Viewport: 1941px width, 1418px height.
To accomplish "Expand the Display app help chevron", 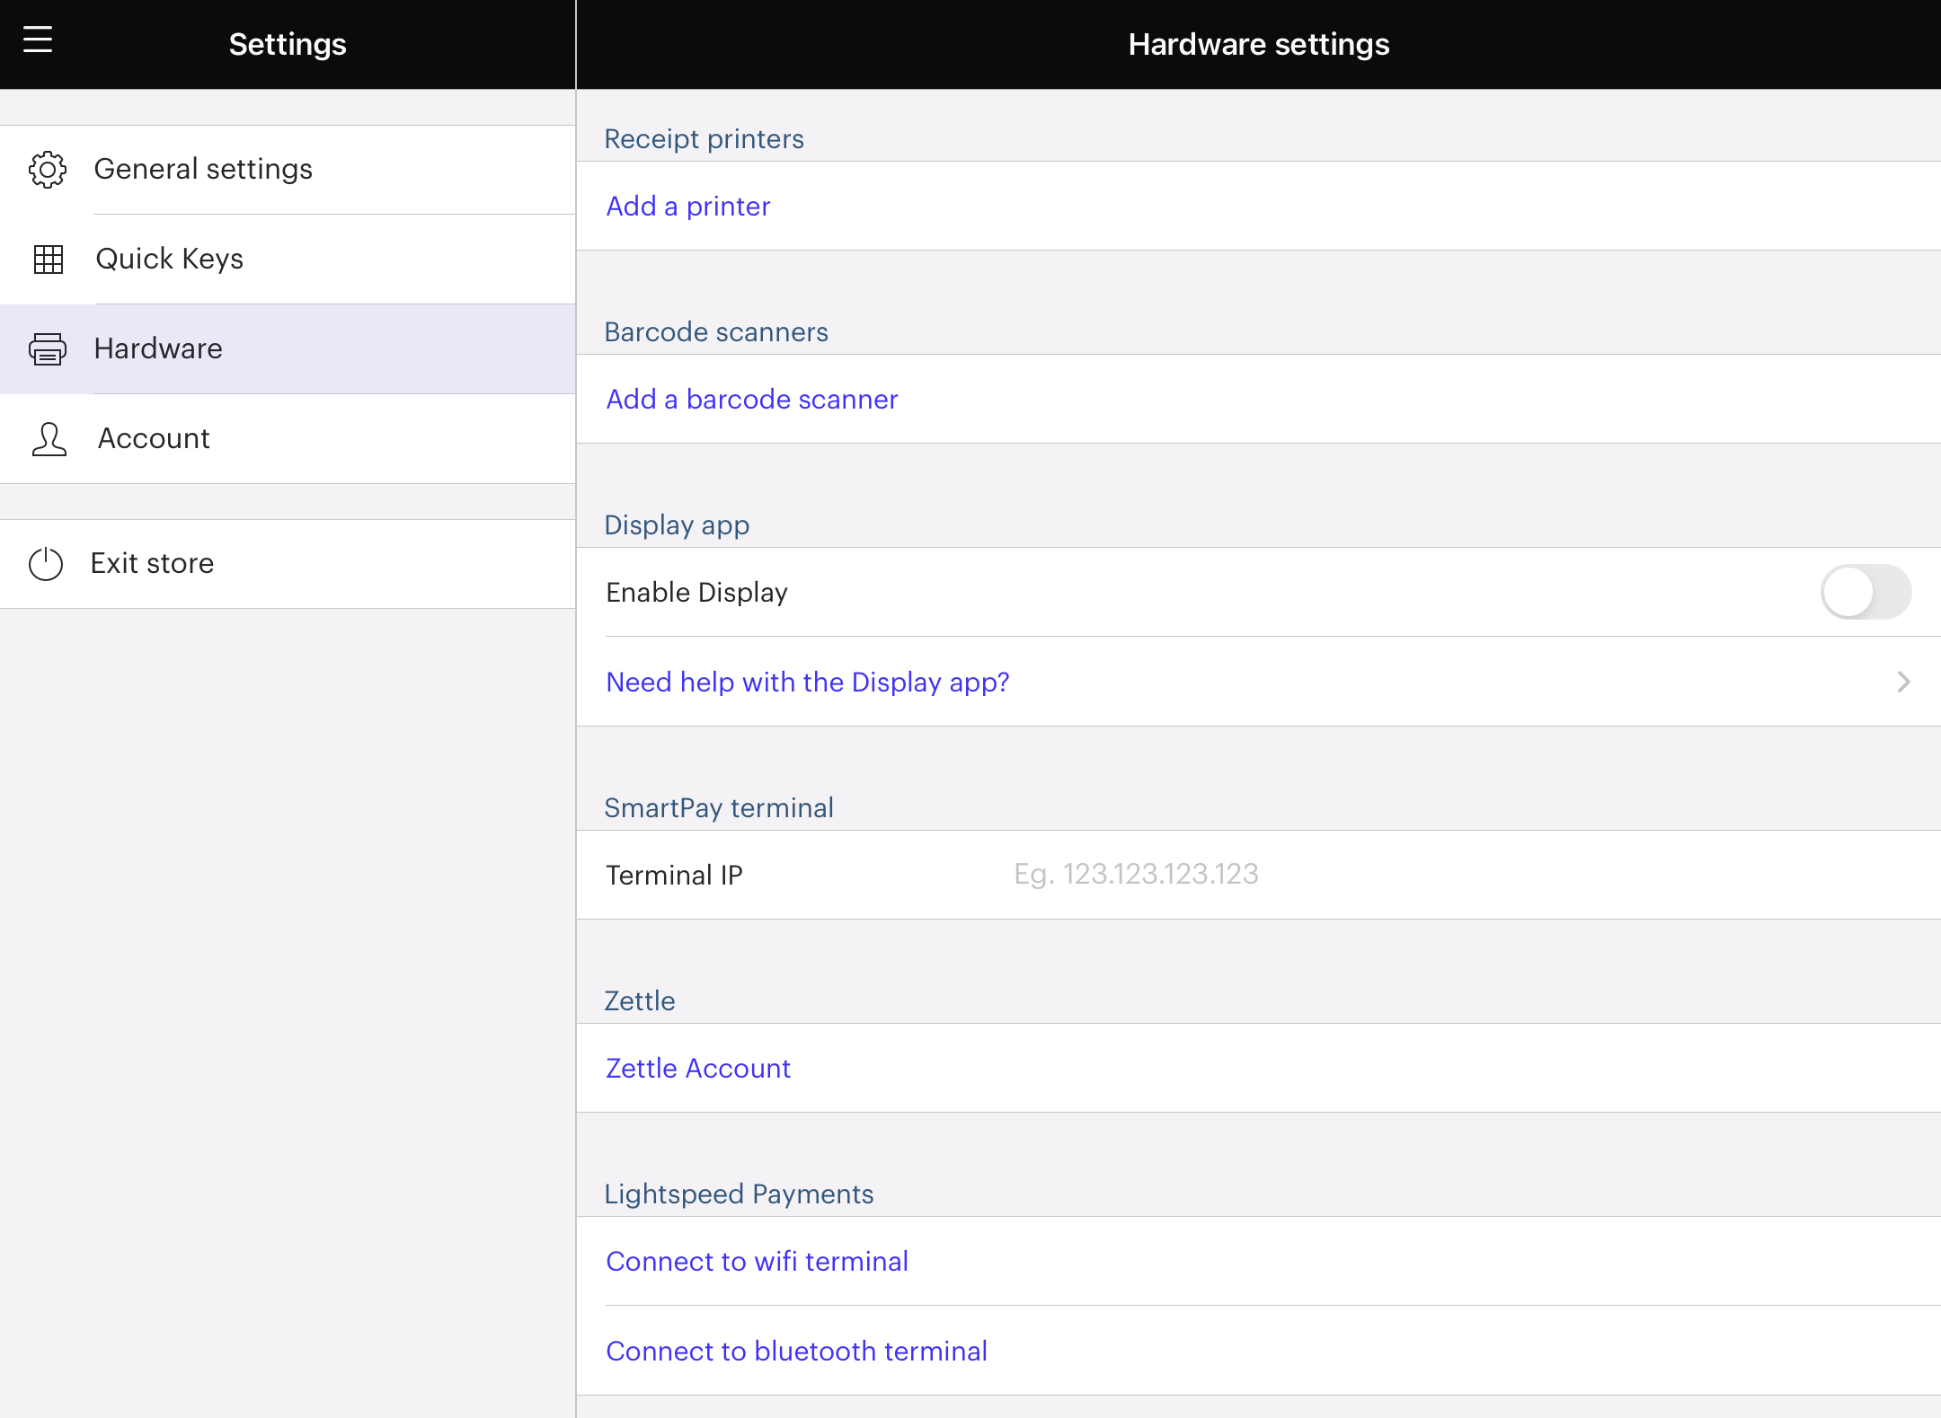I will click(1904, 683).
